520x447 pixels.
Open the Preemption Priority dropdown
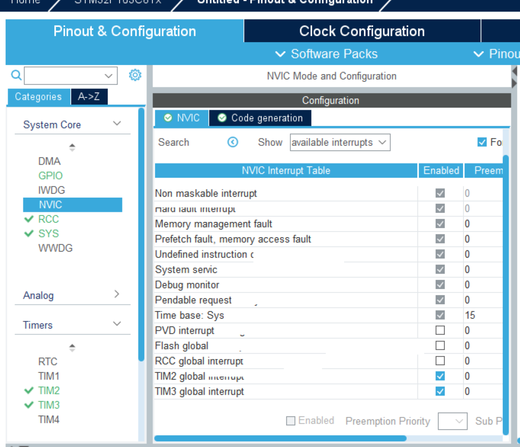(453, 421)
